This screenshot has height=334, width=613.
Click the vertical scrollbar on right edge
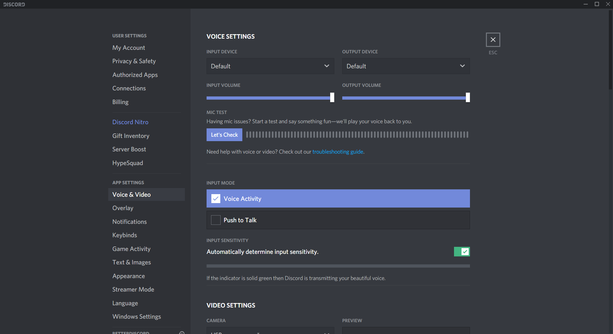[x=610, y=49]
